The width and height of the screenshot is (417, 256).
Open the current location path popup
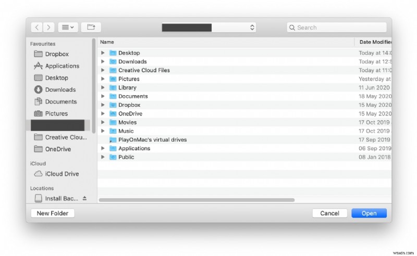coord(209,28)
